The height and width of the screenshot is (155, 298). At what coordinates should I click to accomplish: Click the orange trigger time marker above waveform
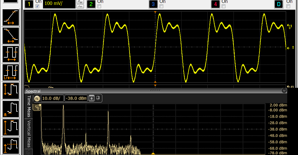[x=155, y=12]
